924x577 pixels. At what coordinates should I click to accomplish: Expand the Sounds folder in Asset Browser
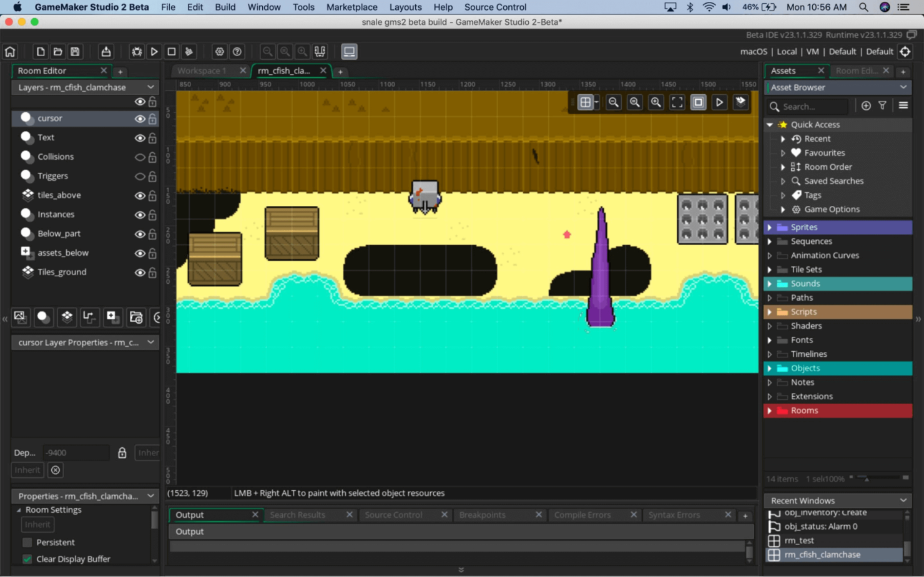tap(770, 283)
